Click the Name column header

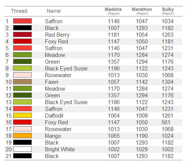tap(54, 11)
